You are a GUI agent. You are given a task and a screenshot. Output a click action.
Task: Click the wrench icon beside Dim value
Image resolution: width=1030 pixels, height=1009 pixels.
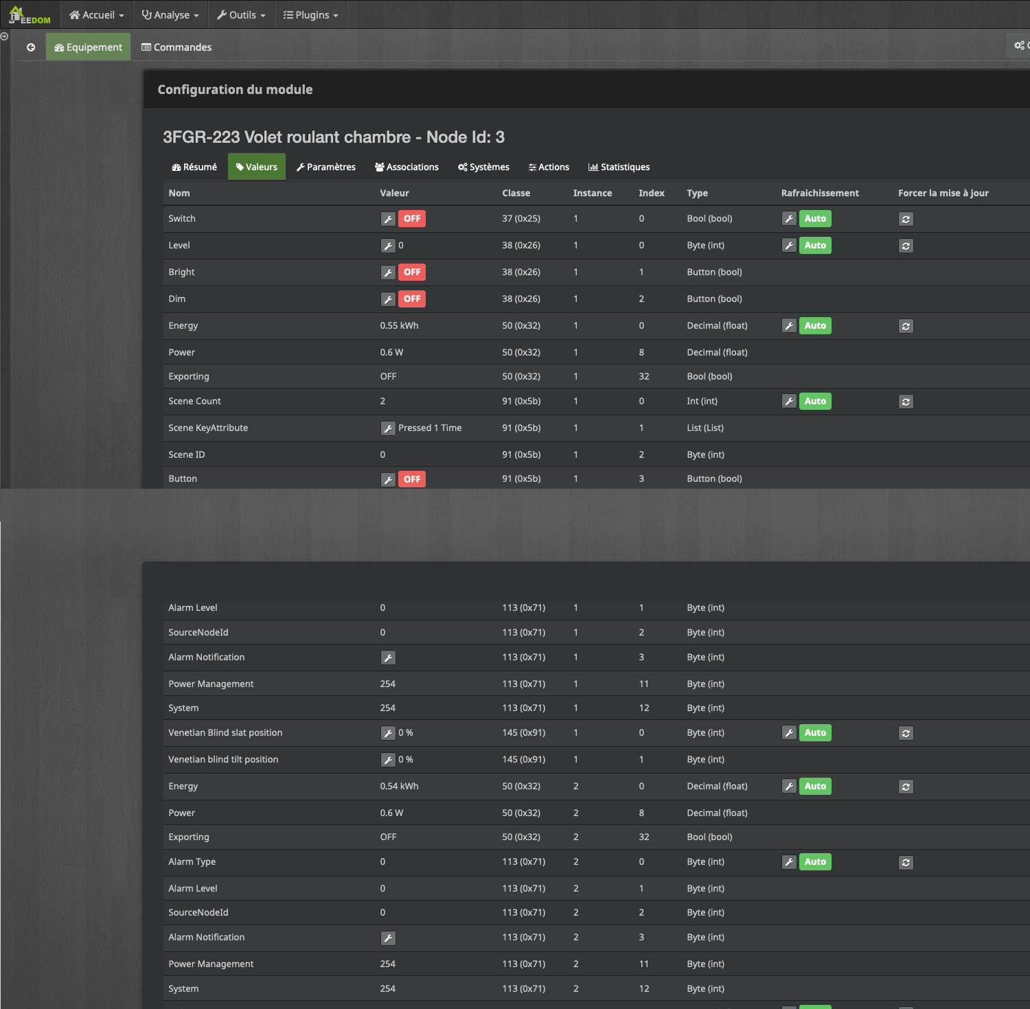[389, 299]
